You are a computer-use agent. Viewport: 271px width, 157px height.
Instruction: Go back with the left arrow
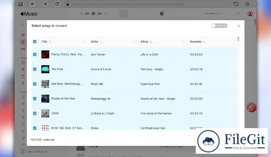click(33, 4)
